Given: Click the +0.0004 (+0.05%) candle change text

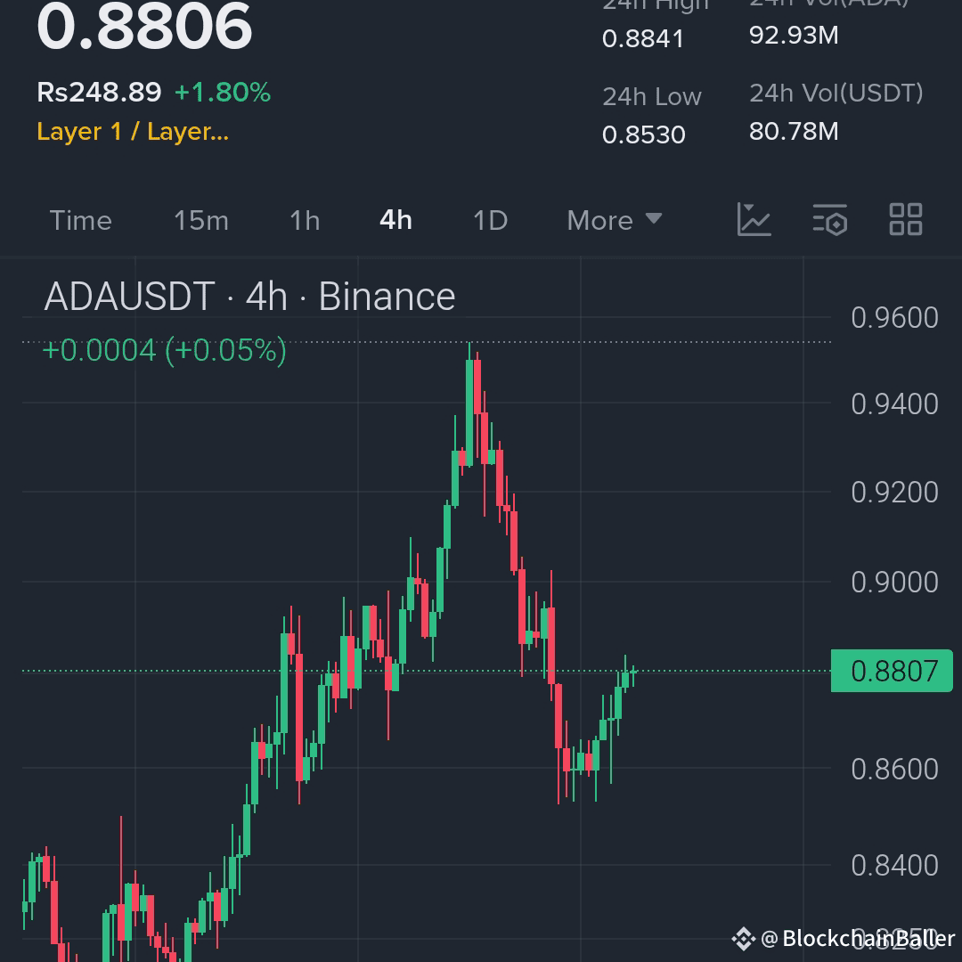Looking at the screenshot, I should coord(165,350).
